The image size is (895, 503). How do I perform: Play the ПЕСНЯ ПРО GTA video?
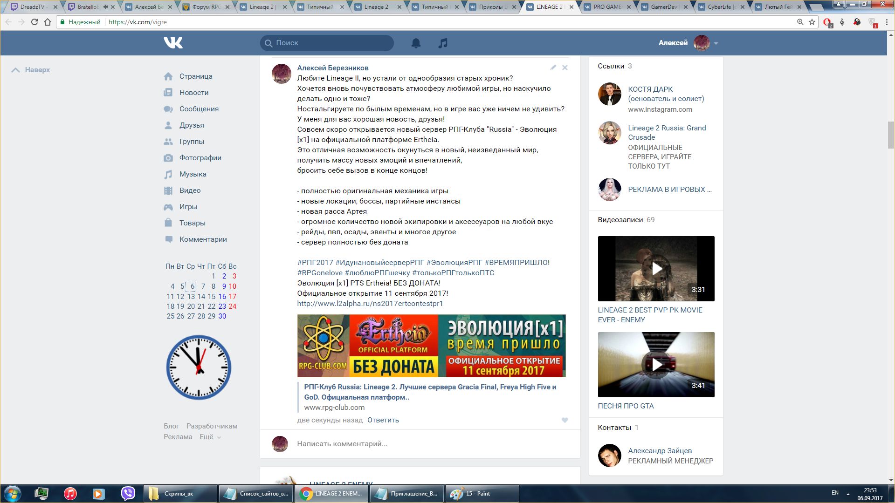656,365
